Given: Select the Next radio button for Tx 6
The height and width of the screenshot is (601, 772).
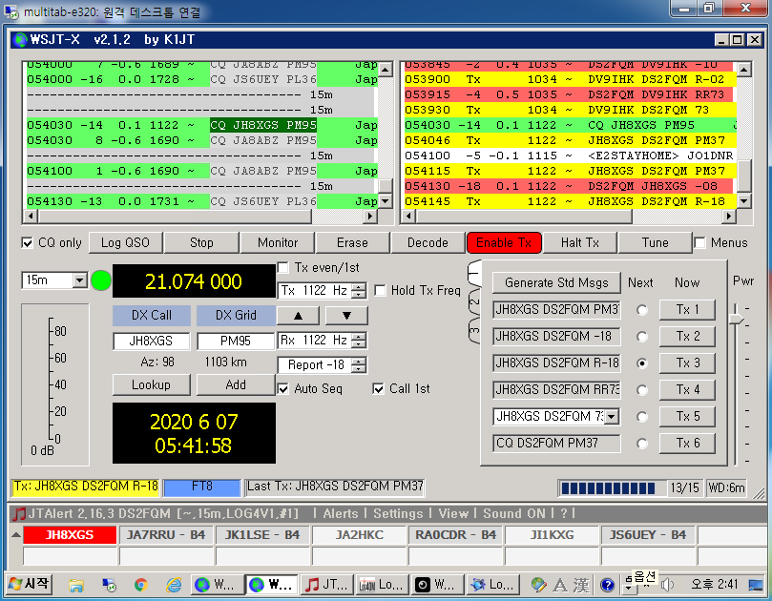Looking at the screenshot, I should 641,444.
